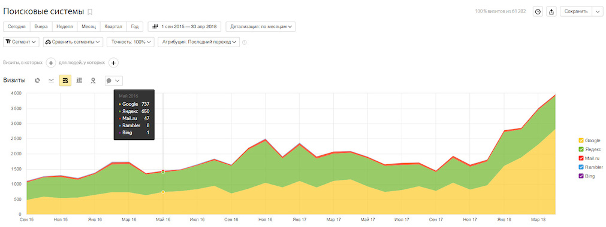The width and height of the screenshot is (606, 227).
Task: Add a people condition with plus button
Action: point(113,63)
